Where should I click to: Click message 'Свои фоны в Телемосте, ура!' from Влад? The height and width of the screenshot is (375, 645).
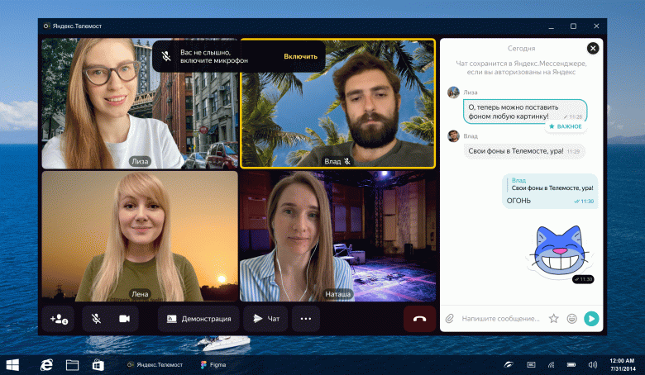[x=524, y=151]
